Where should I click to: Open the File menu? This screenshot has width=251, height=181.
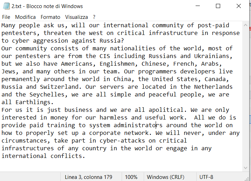tap(6, 17)
